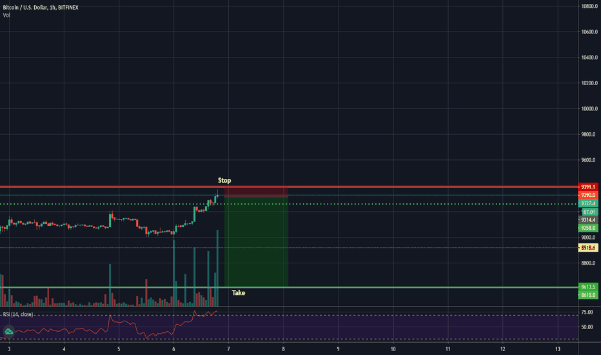
Task: Click date label 13 on time axis
Action: [x=558, y=349]
